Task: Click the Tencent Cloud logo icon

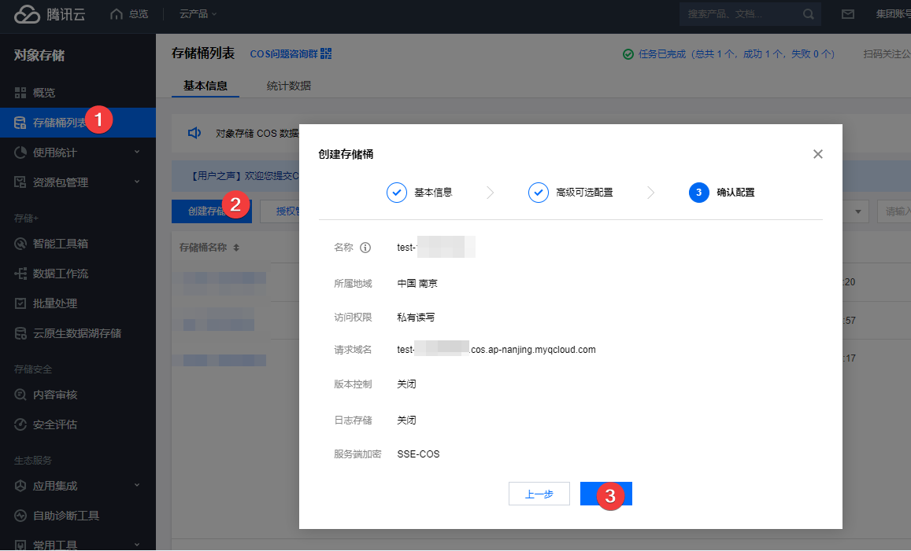Action: pos(25,13)
